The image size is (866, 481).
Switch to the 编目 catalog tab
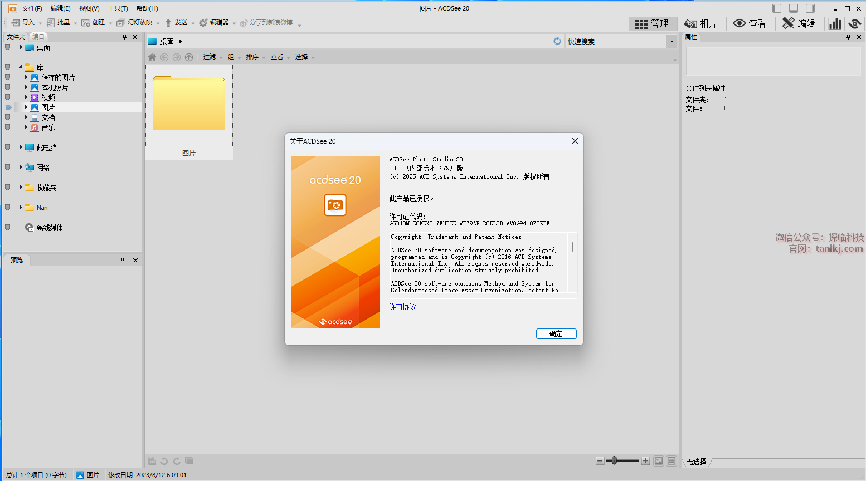pos(38,37)
